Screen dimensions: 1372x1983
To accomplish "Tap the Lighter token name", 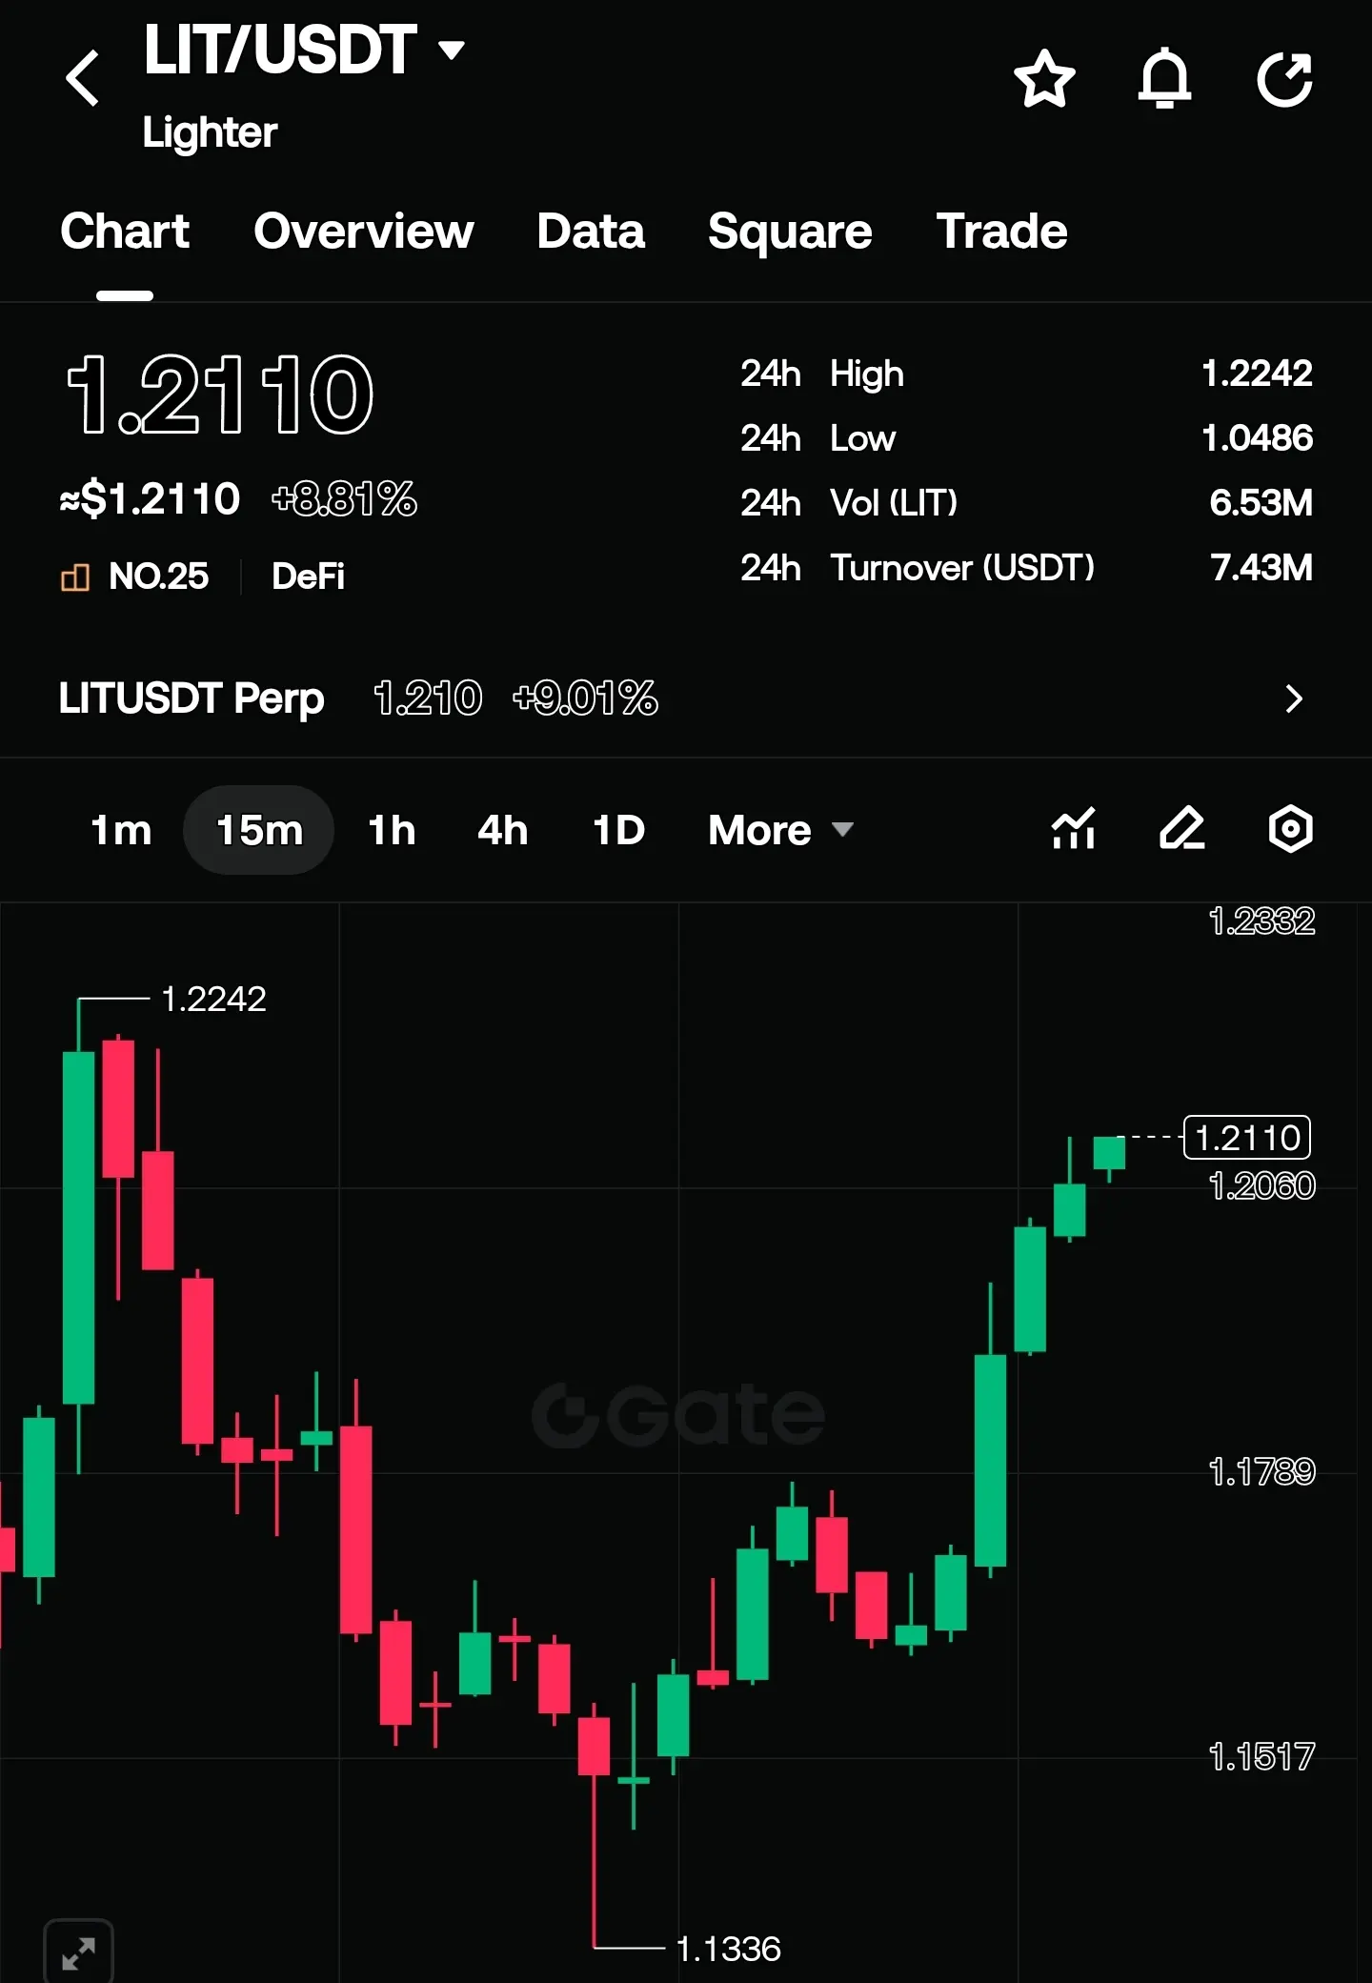I will 210,132.
